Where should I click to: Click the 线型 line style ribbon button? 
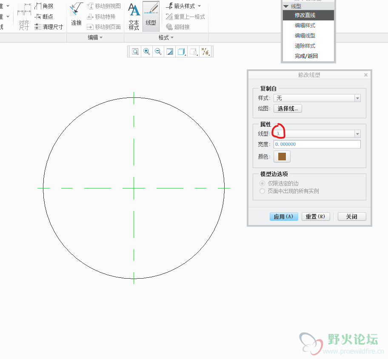click(151, 16)
